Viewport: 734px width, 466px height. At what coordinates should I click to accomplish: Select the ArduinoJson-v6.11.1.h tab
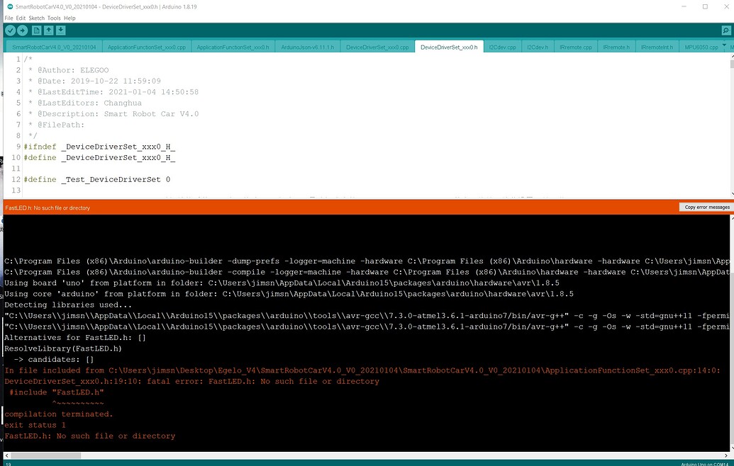point(308,46)
